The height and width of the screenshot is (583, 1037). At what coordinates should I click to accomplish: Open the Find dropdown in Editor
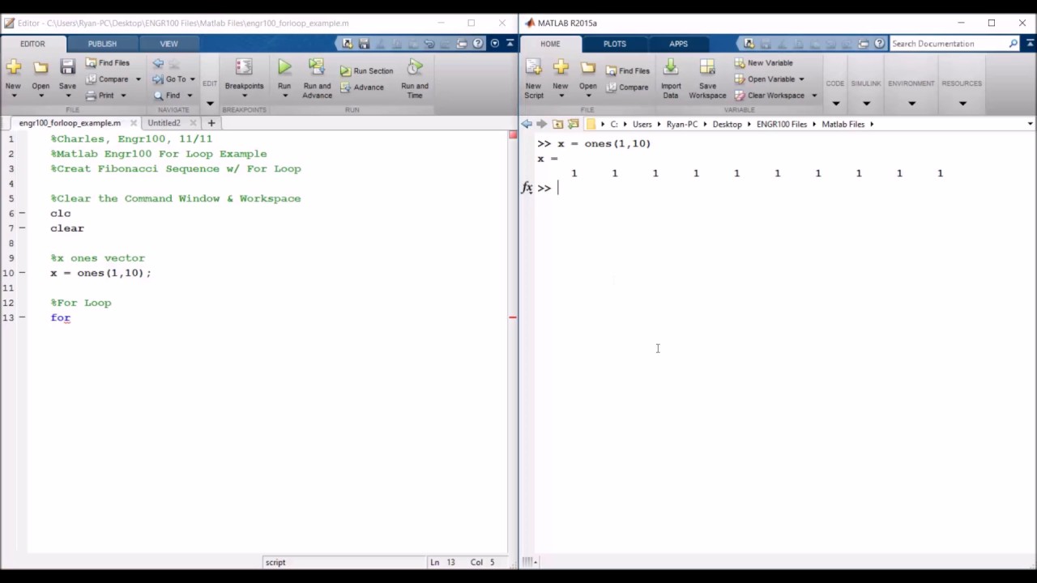click(x=190, y=96)
